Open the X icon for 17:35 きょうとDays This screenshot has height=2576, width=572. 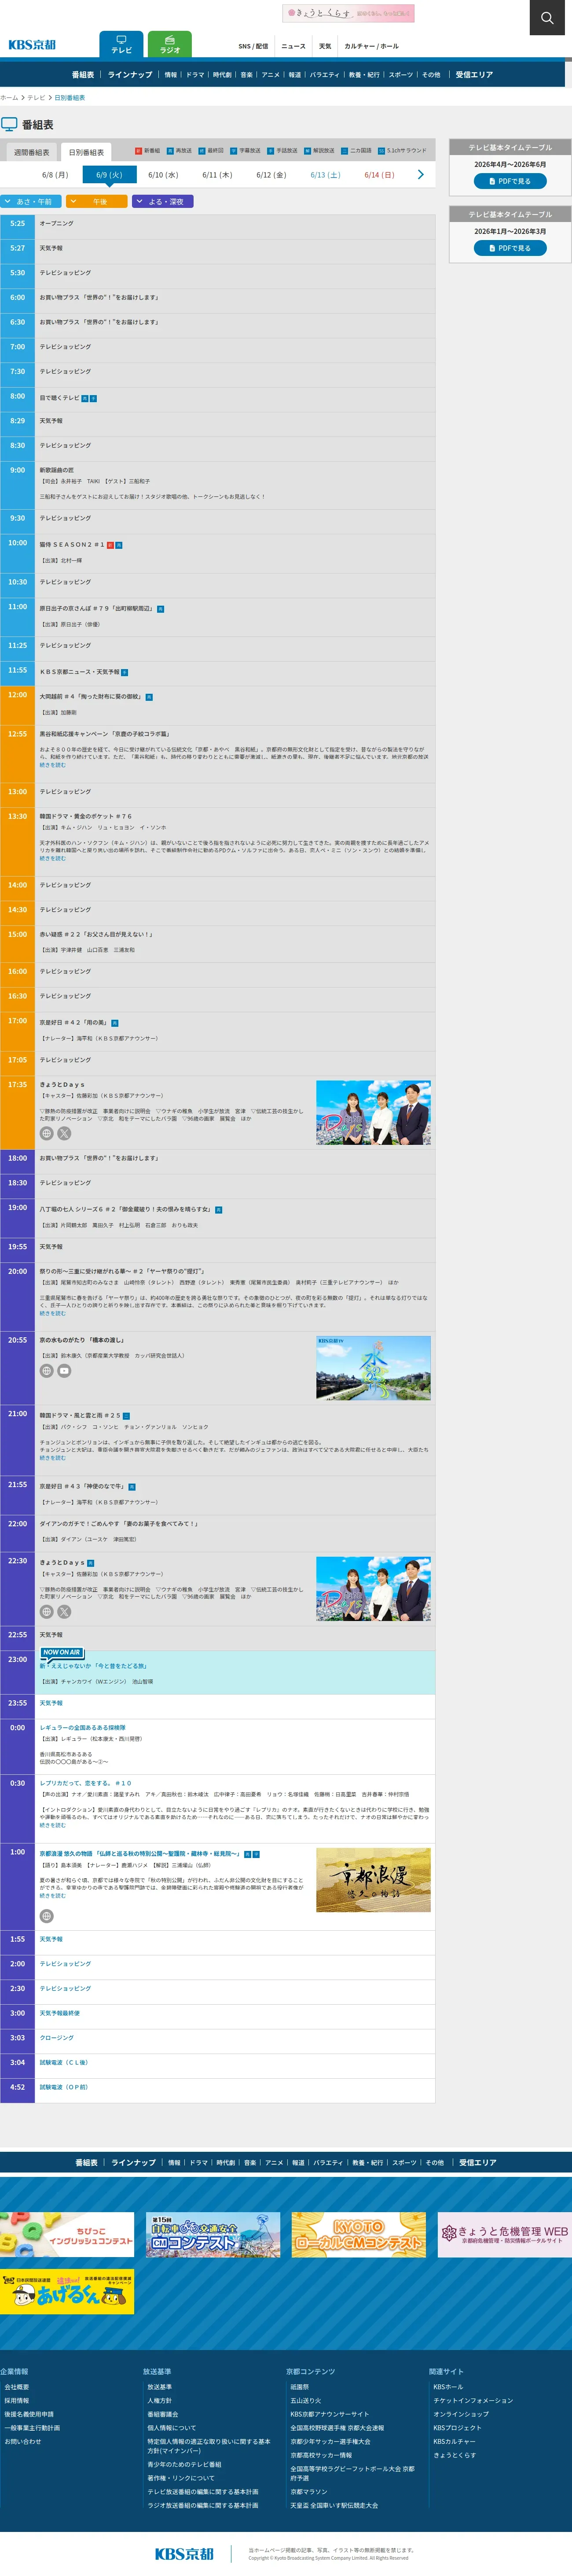[64, 1133]
